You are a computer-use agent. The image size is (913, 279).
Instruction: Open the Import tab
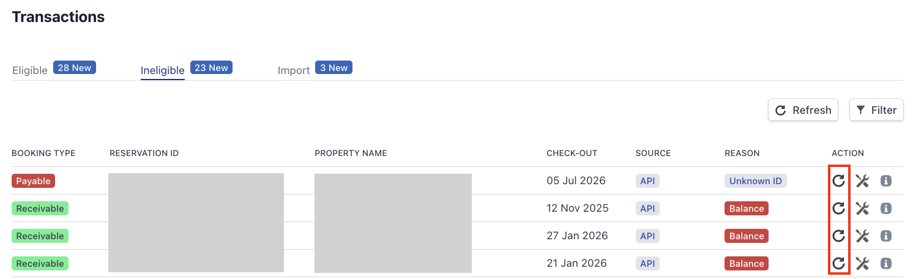[294, 70]
